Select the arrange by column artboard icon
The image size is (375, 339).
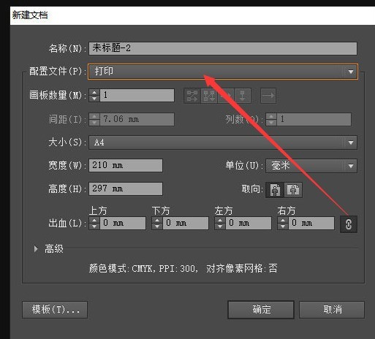click(x=243, y=96)
